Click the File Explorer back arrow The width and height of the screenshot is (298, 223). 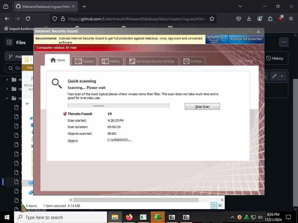(x=27, y=104)
